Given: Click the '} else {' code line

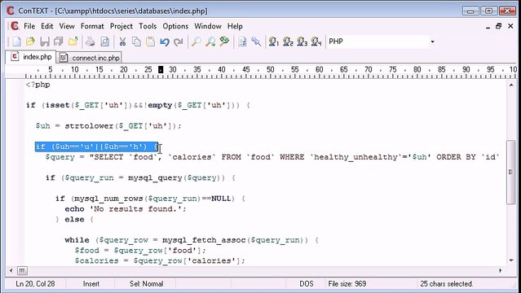Looking at the screenshot, I should pyautogui.click(x=74, y=219).
